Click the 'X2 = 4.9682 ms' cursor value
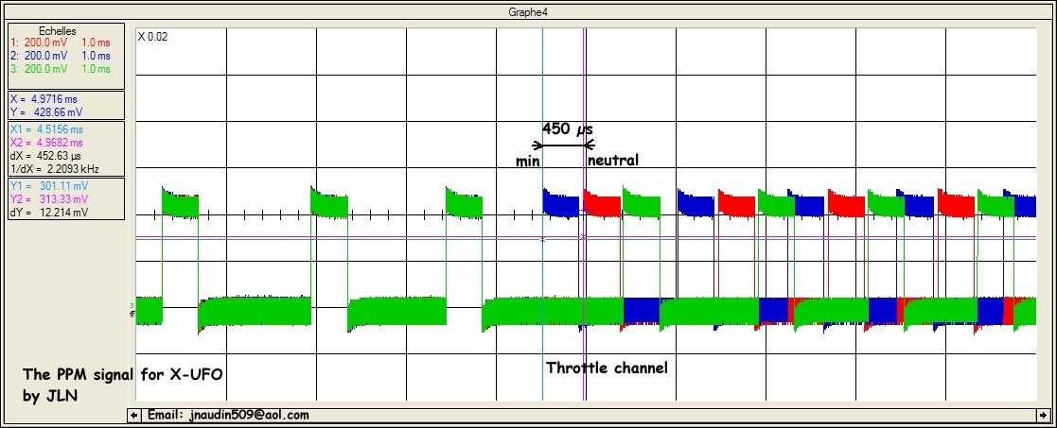Screen dimensions: 1057x428 coord(46,143)
